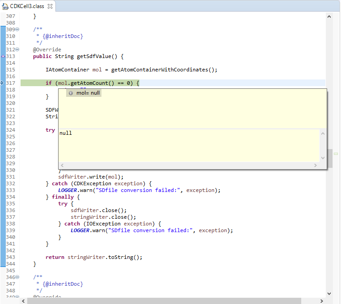Click 'LOGGER' on line 339
The height and width of the screenshot is (304, 341).
coord(80,230)
